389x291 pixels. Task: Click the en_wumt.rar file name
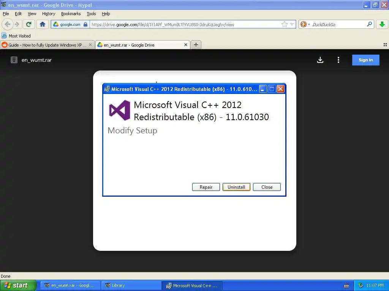(36, 60)
